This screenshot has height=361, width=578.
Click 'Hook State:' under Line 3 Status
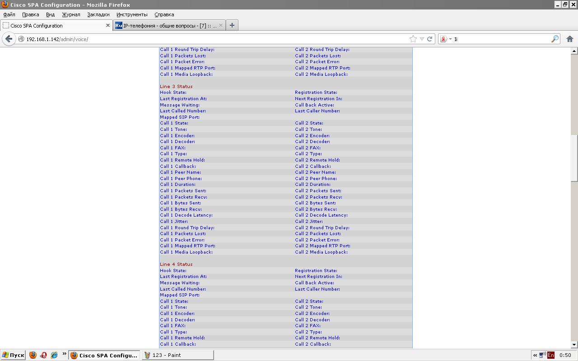pos(173,93)
